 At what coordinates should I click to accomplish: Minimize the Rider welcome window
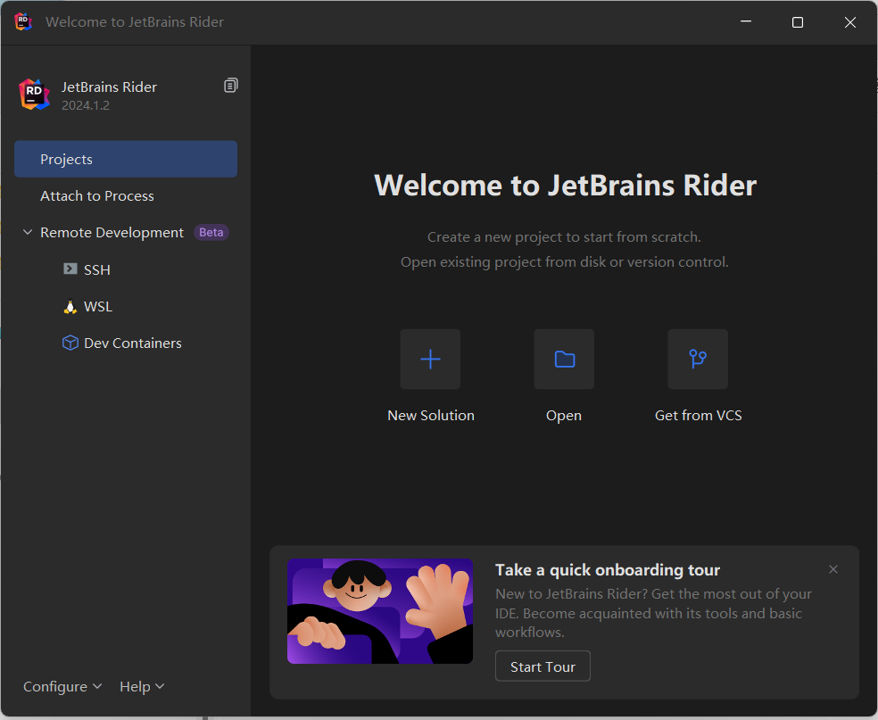(x=746, y=22)
